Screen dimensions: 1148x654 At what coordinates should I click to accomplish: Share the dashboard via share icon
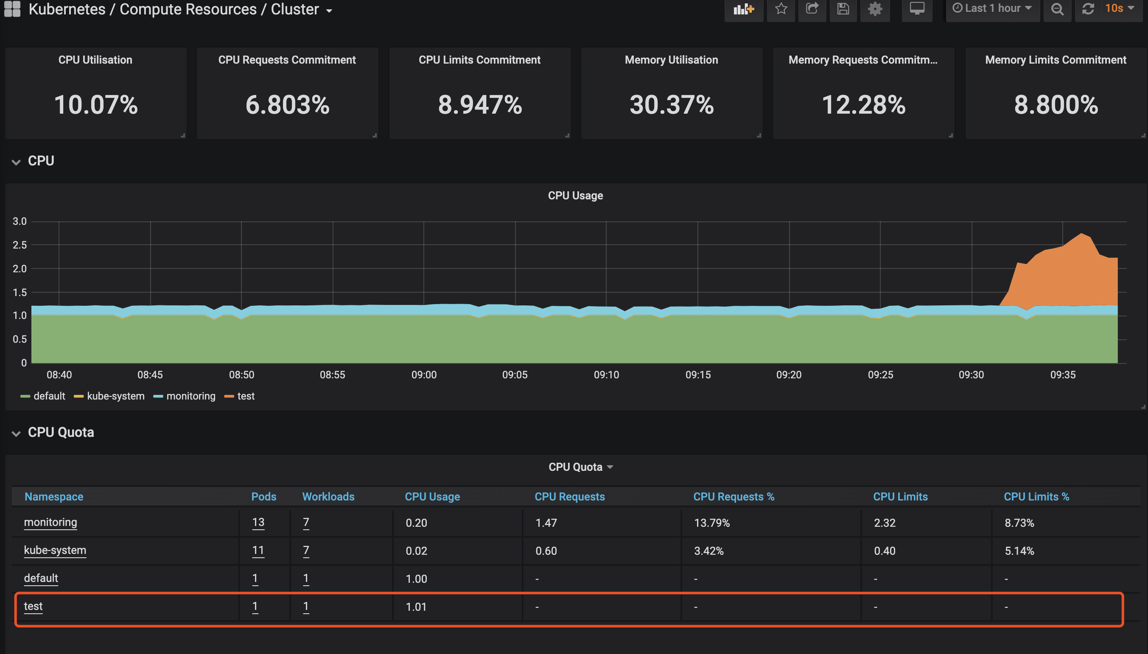pyautogui.click(x=812, y=9)
